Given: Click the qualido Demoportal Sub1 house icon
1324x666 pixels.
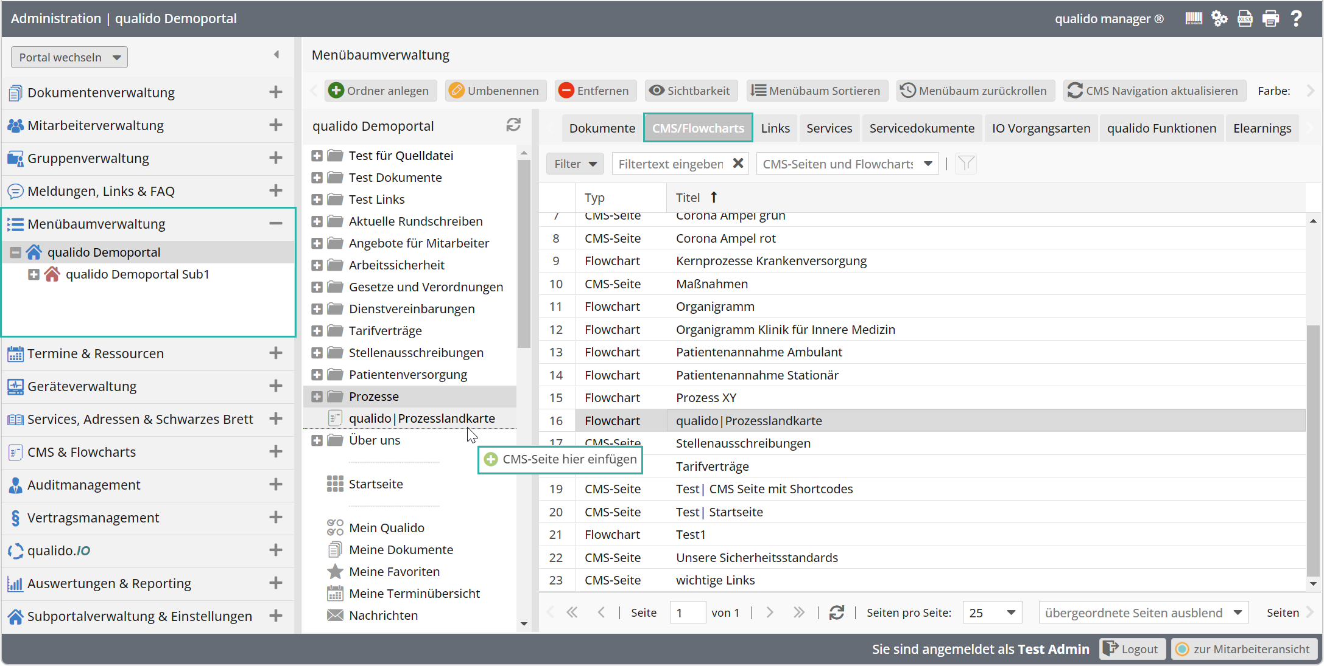Looking at the screenshot, I should coord(52,274).
